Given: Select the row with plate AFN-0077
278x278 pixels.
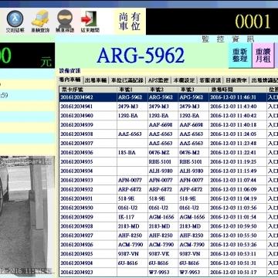Looking at the screenshot, I should (x=168, y=180).
